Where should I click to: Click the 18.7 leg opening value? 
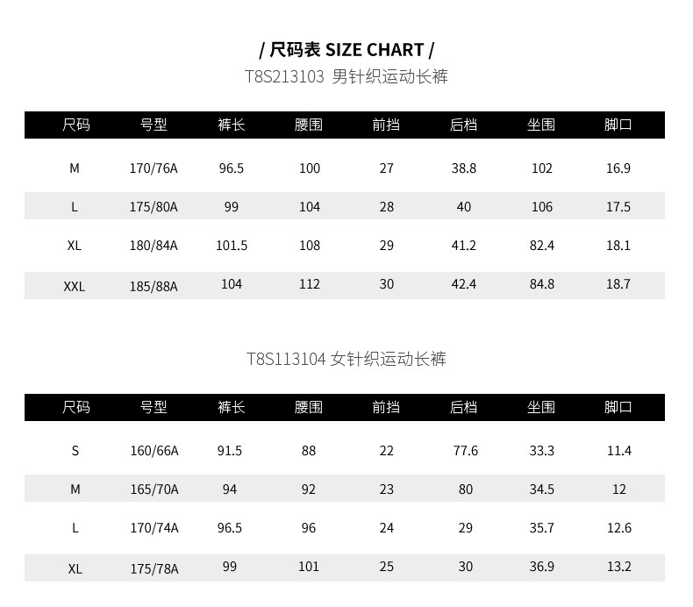[618, 284]
